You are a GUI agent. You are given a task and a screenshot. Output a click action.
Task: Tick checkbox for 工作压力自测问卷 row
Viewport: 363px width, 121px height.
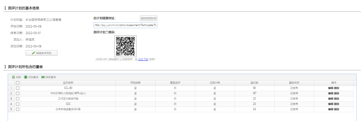(x=18, y=99)
